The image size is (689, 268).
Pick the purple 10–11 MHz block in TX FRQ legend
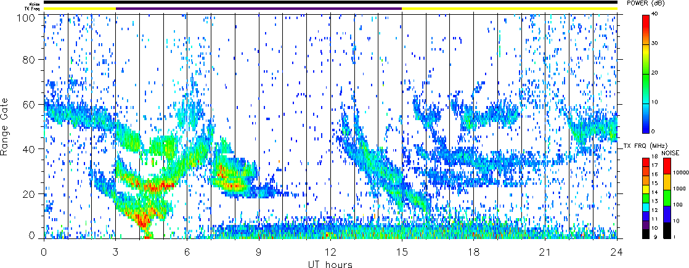point(646,225)
